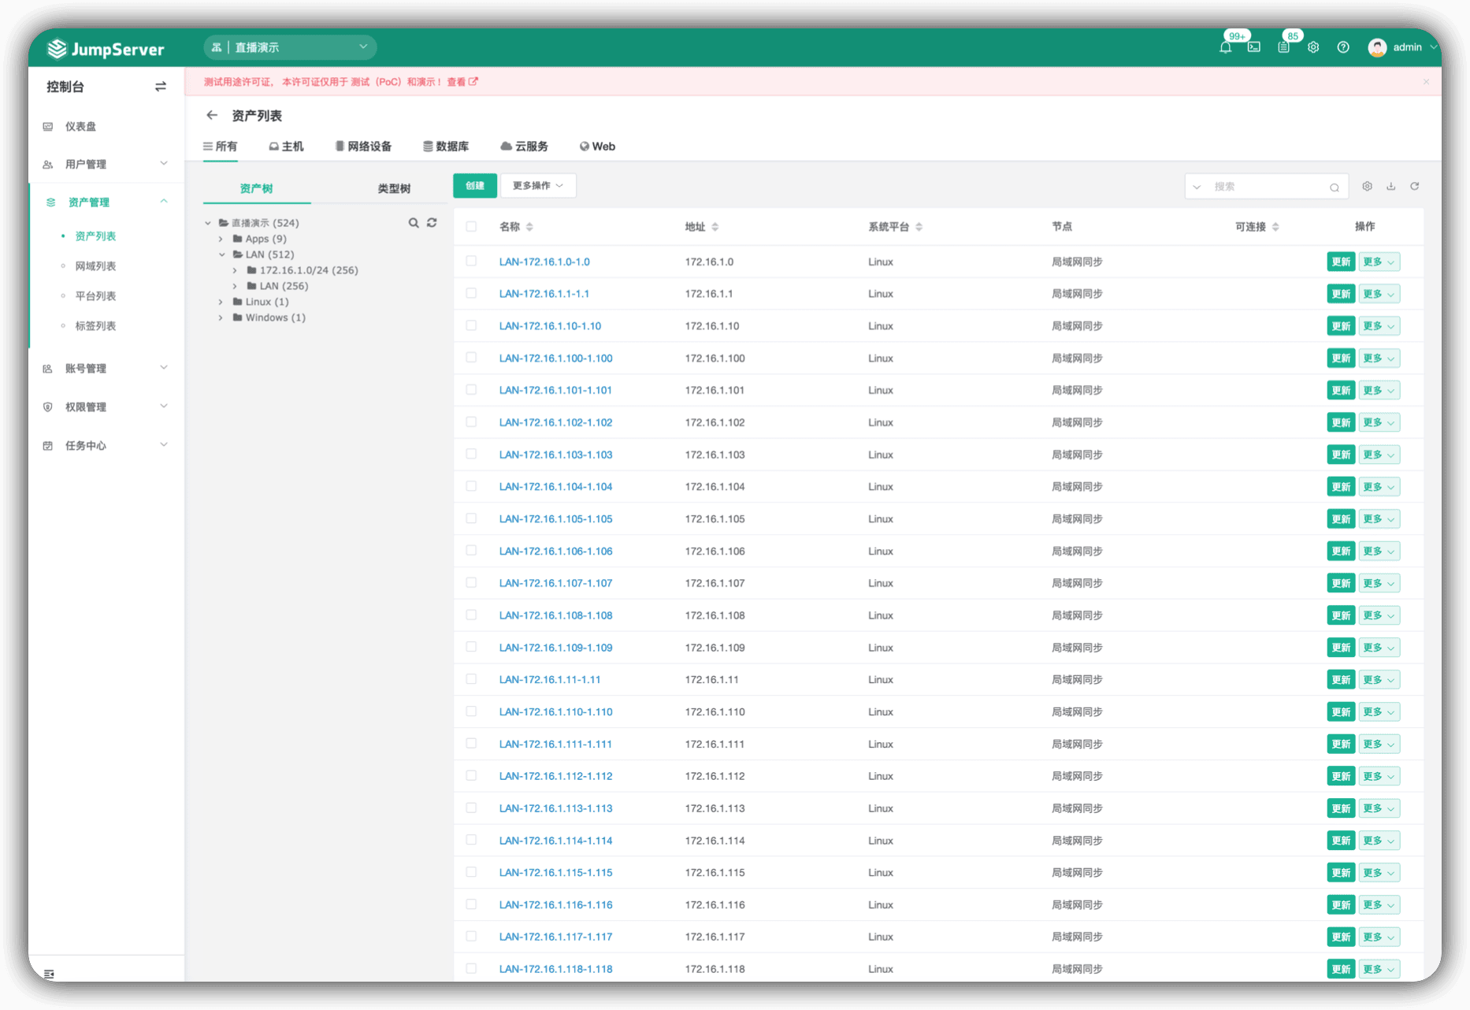Click the help question mark icon
The width and height of the screenshot is (1470, 1010).
point(1343,47)
